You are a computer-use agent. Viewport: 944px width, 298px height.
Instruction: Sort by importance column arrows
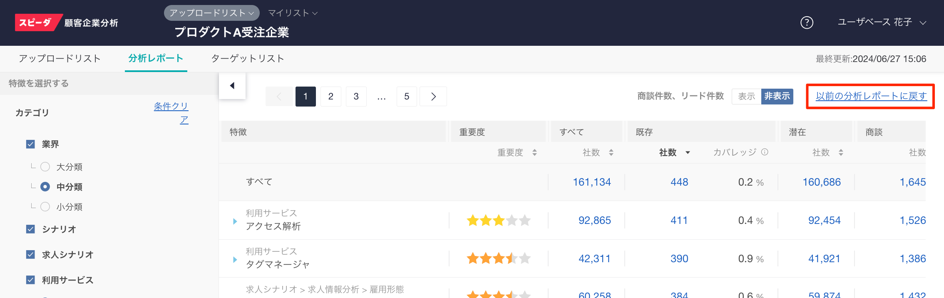pyautogui.click(x=534, y=153)
